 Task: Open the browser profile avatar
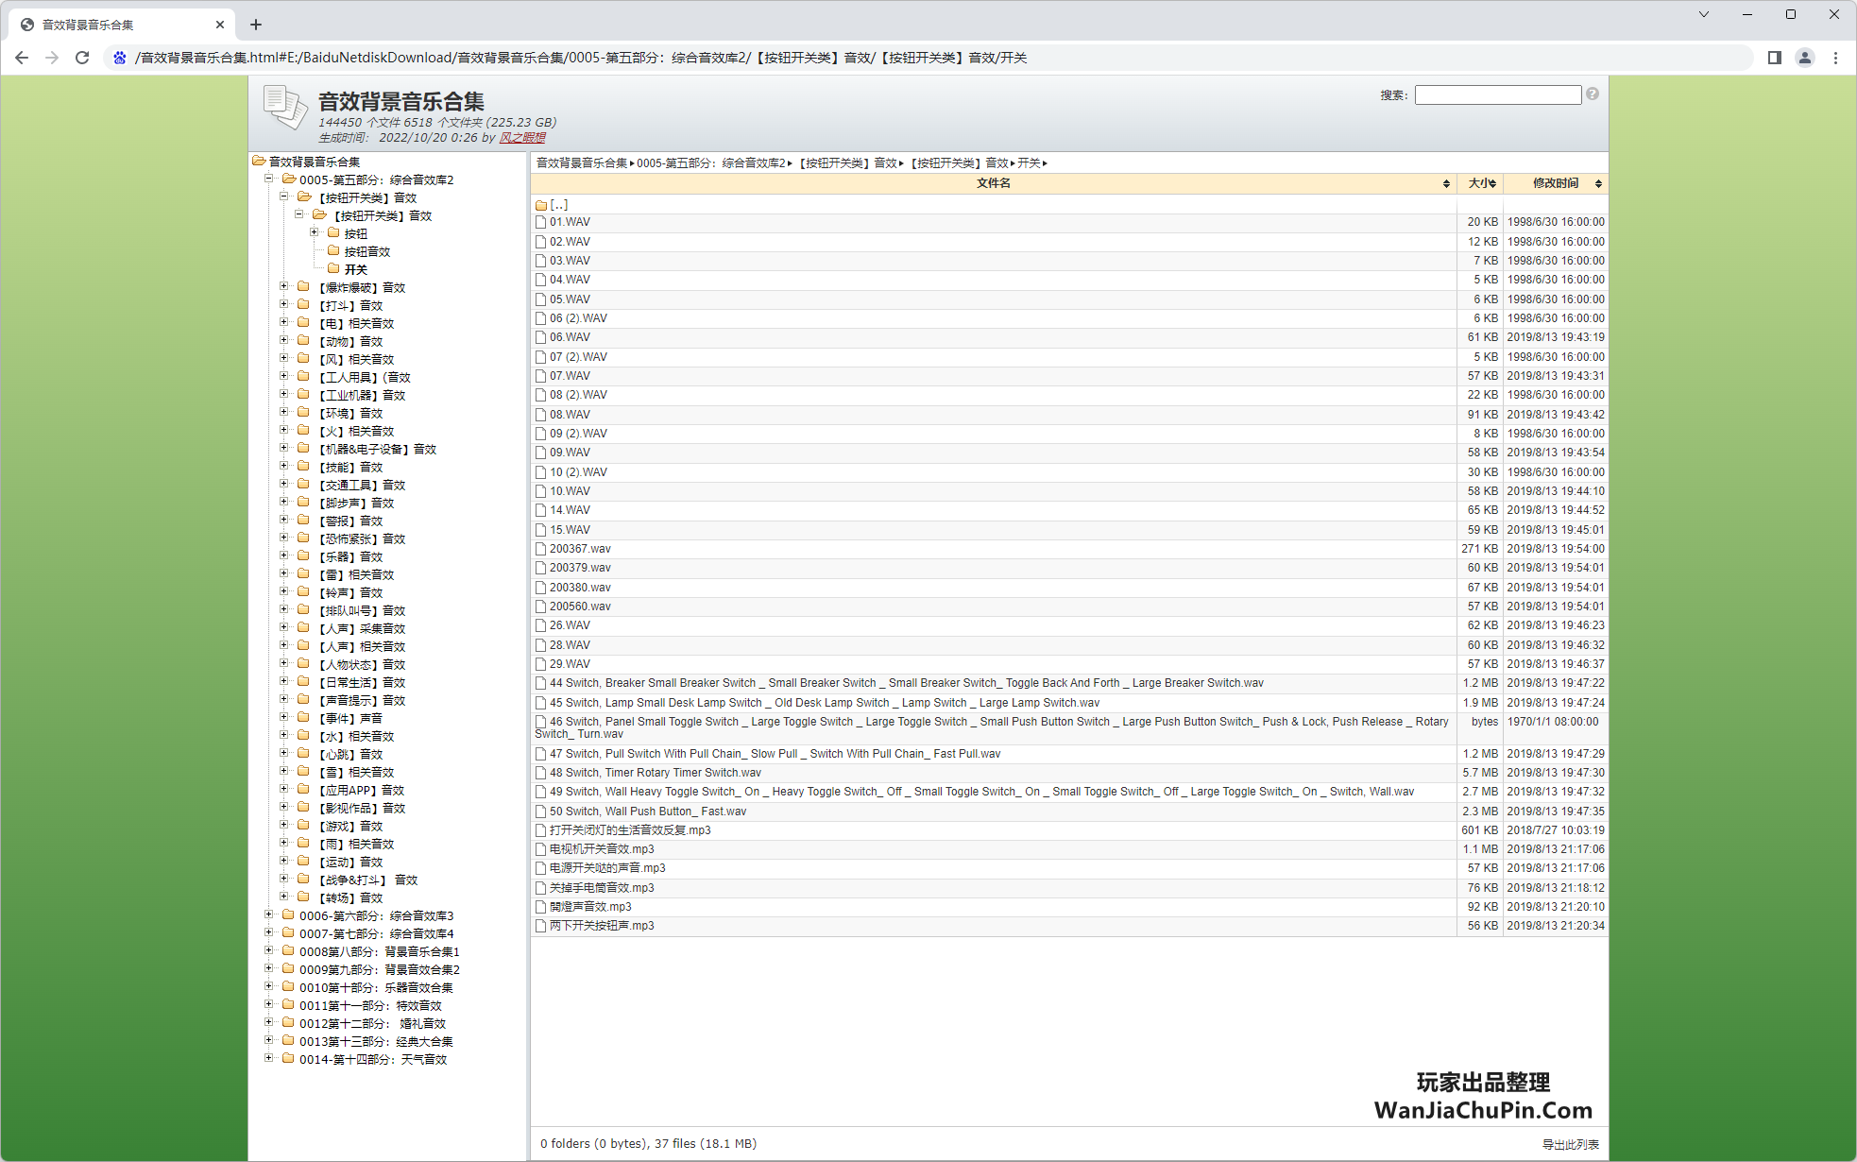1804,58
